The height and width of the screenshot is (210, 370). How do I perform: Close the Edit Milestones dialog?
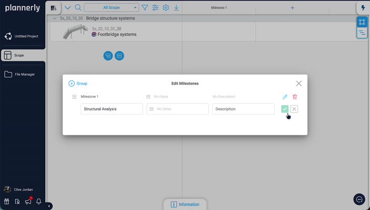click(x=299, y=83)
